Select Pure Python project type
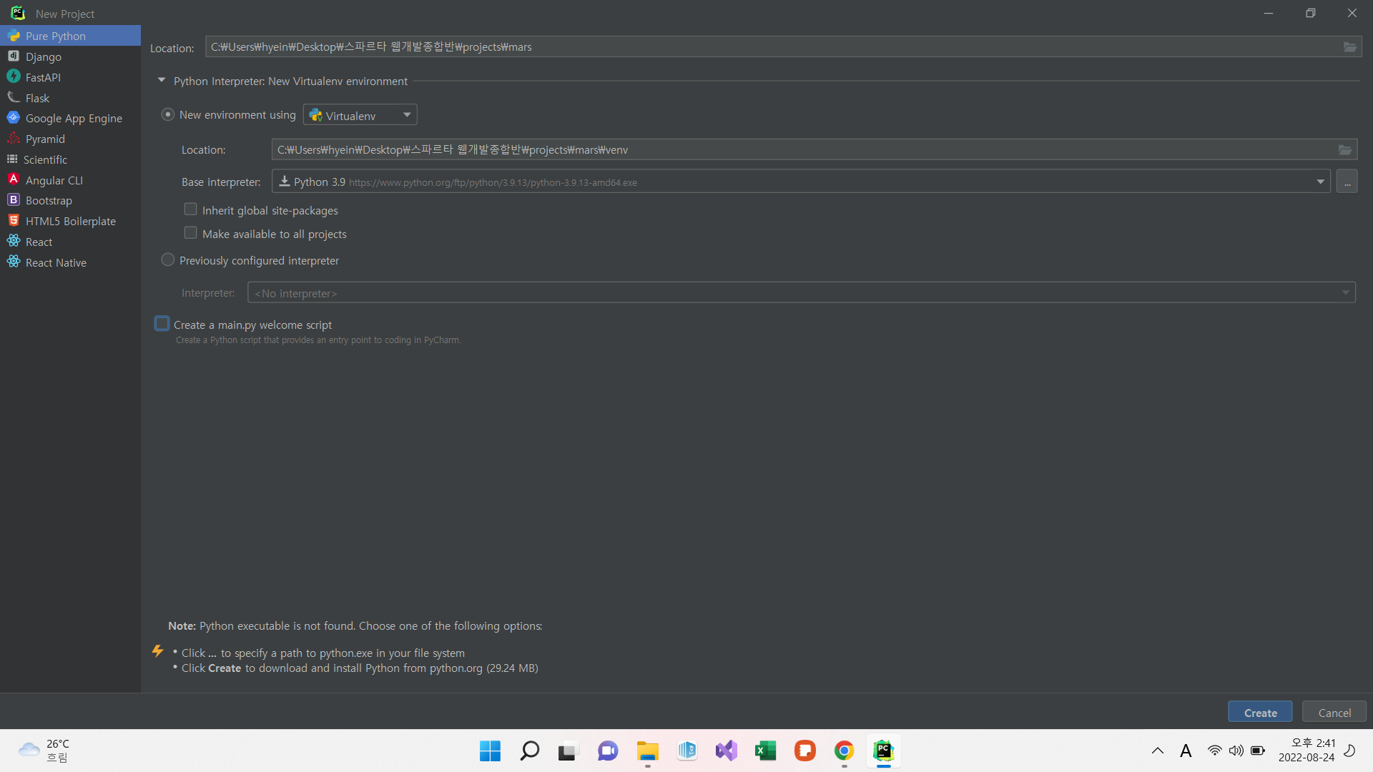The height and width of the screenshot is (772, 1373). (70, 36)
